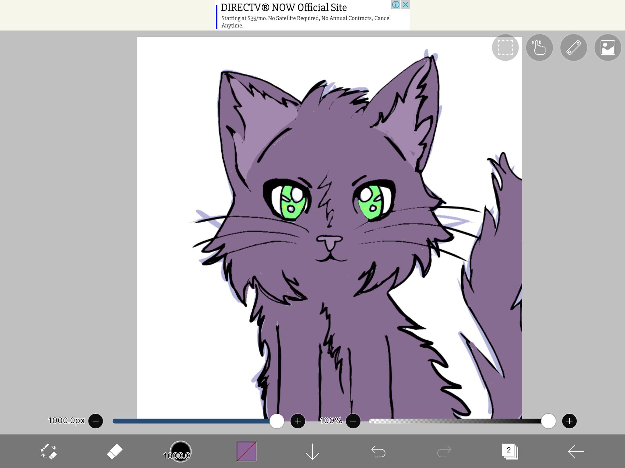The width and height of the screenshot is (625, 468).
Task: Undo the last stroke
Action: 378,451
